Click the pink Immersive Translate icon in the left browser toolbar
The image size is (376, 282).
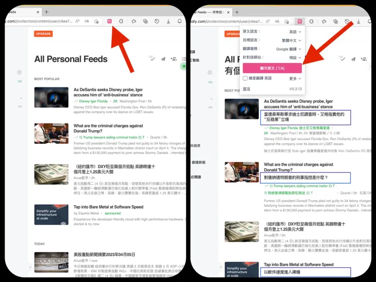109,21
